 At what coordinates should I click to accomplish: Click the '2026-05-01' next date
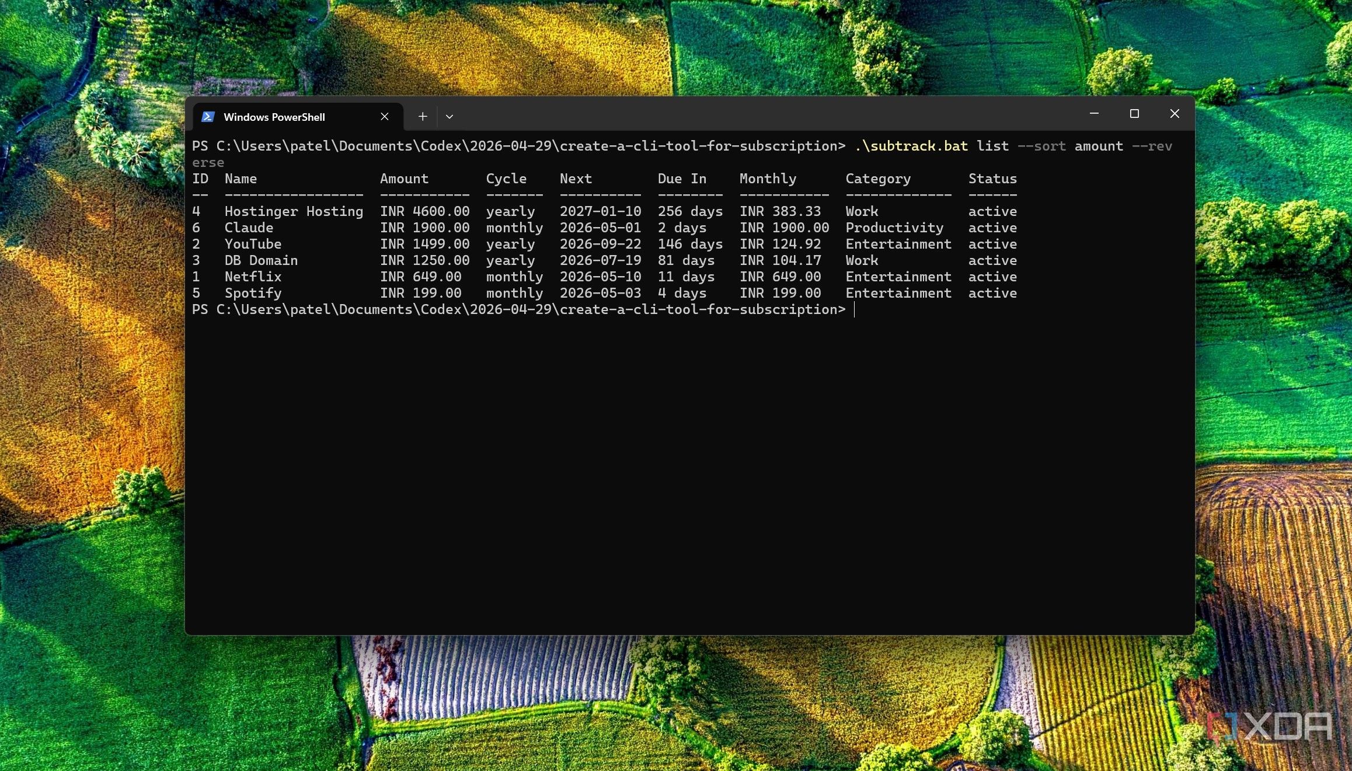pyautogui.click(x=600, y=228)
